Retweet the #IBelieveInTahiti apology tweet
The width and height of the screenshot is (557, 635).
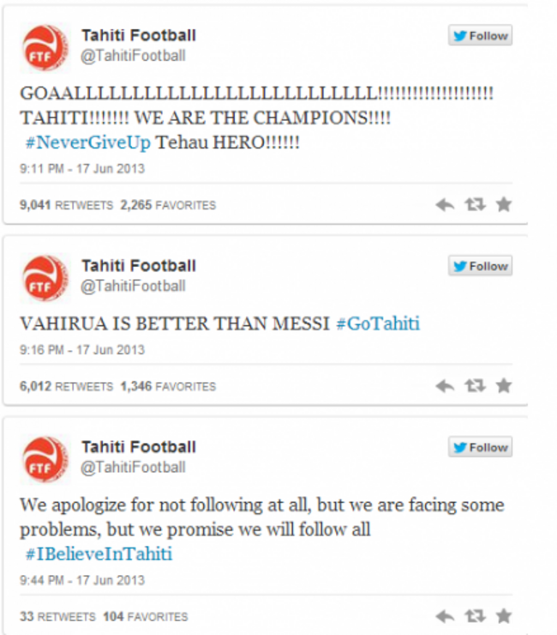475,616
